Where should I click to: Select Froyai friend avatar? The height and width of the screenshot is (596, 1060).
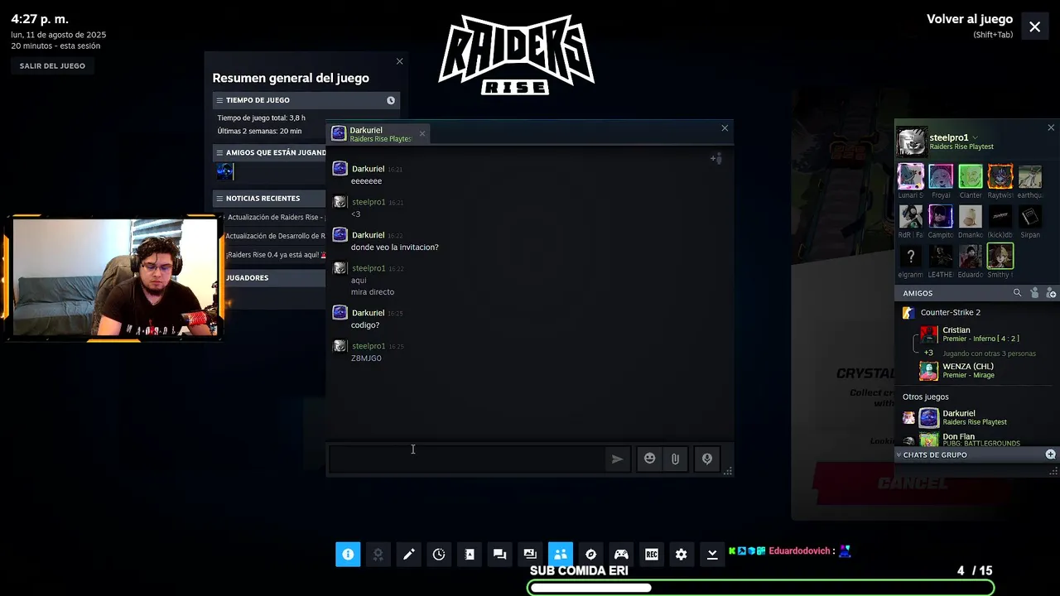(x=941, y=176)
